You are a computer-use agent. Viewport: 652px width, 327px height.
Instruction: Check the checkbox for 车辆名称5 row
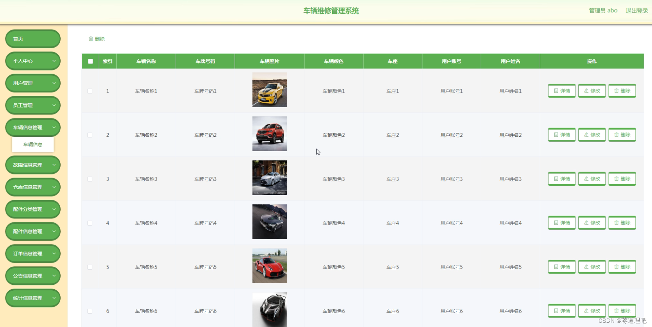tap(90, 267)
